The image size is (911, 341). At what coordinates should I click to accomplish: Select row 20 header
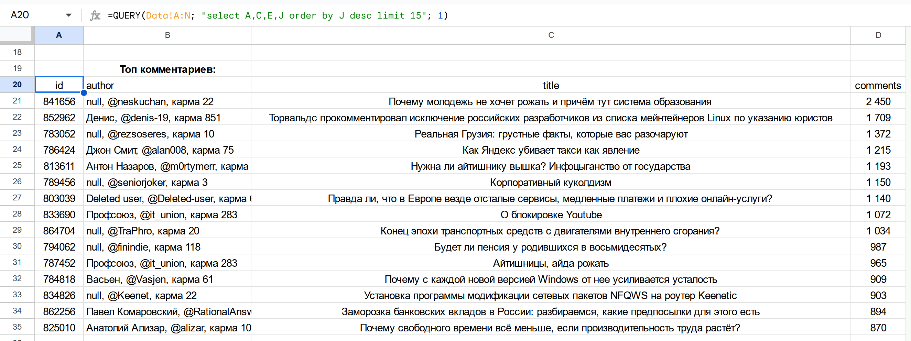[17, 85]
